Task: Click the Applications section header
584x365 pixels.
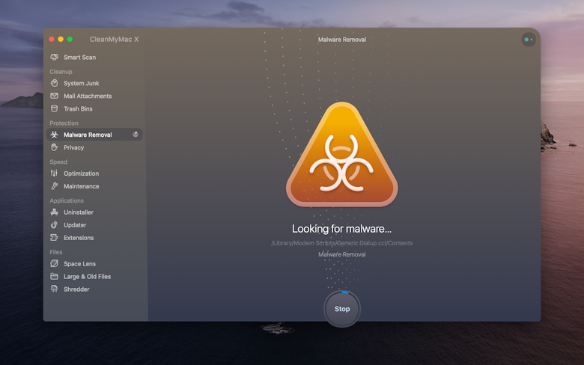Action: 67,200
